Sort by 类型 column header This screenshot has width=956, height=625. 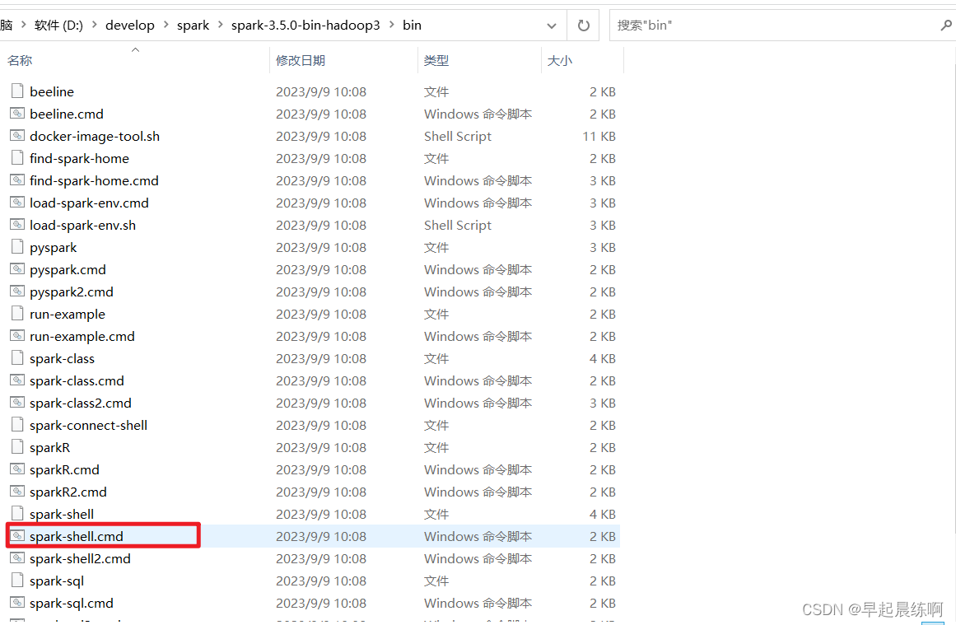point(436,60)
